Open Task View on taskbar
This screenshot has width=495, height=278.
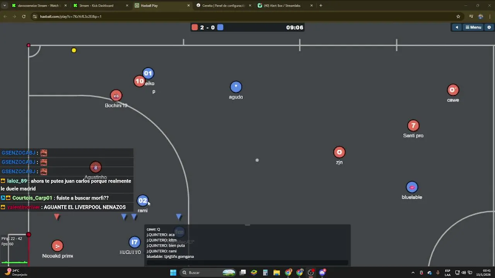pyautogui.click(x=243, y=273)
